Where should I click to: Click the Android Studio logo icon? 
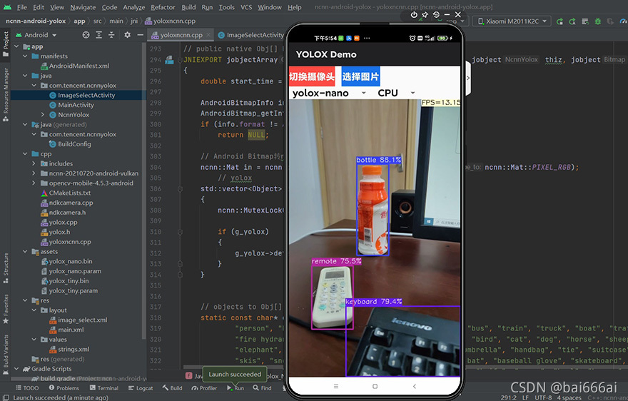click(x=7, y=7)
